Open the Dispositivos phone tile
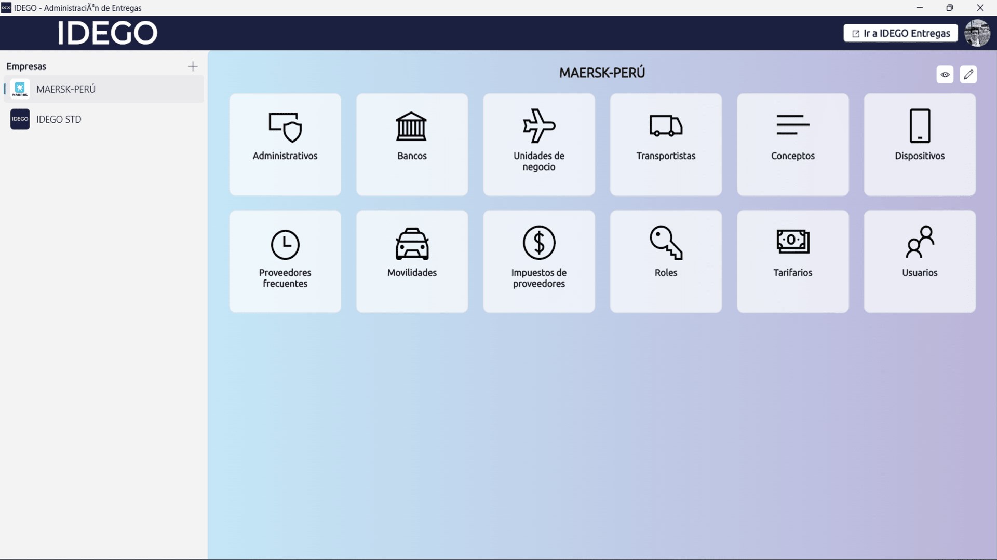 point(919,144)
